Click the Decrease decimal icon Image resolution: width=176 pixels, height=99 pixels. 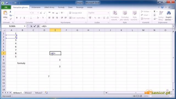point(108,18)
